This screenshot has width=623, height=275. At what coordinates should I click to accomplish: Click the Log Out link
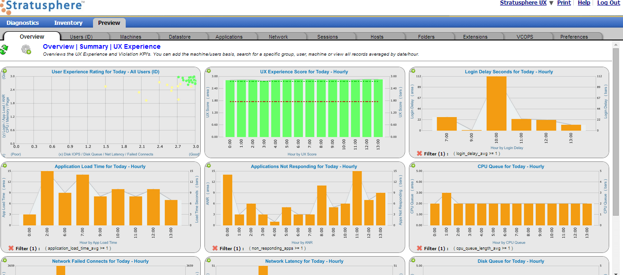point(608,3)
